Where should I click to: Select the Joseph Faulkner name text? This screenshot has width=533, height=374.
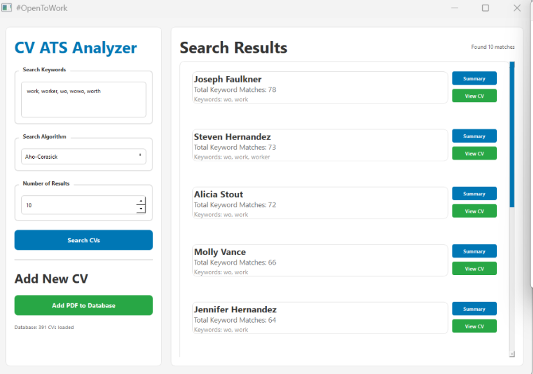(228, 79)
